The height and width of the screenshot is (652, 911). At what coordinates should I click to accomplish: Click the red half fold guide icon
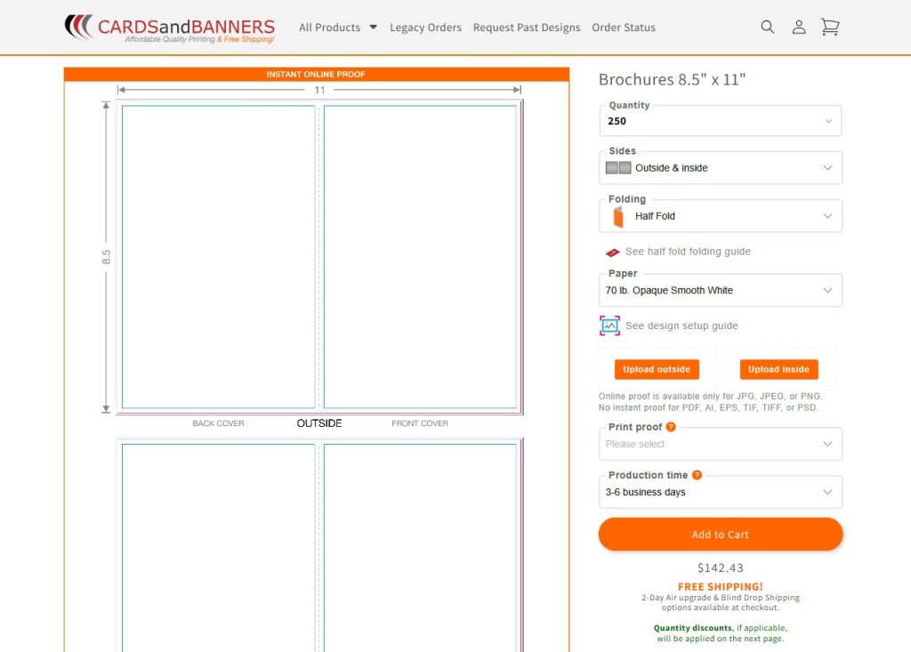[612, 253]
